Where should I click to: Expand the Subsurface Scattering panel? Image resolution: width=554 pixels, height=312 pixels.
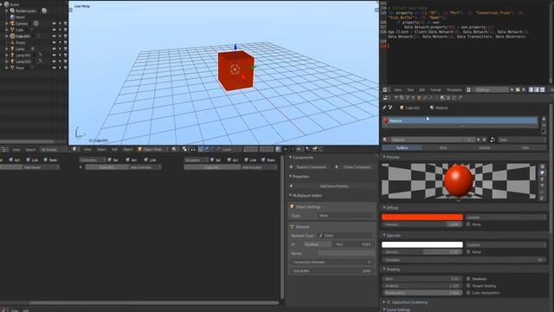(x=384, y=302)
